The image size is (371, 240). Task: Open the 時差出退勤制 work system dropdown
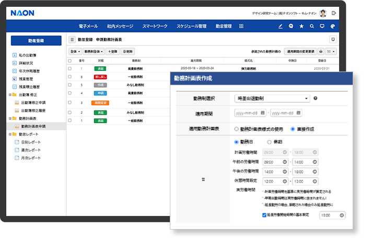(272, 98)
